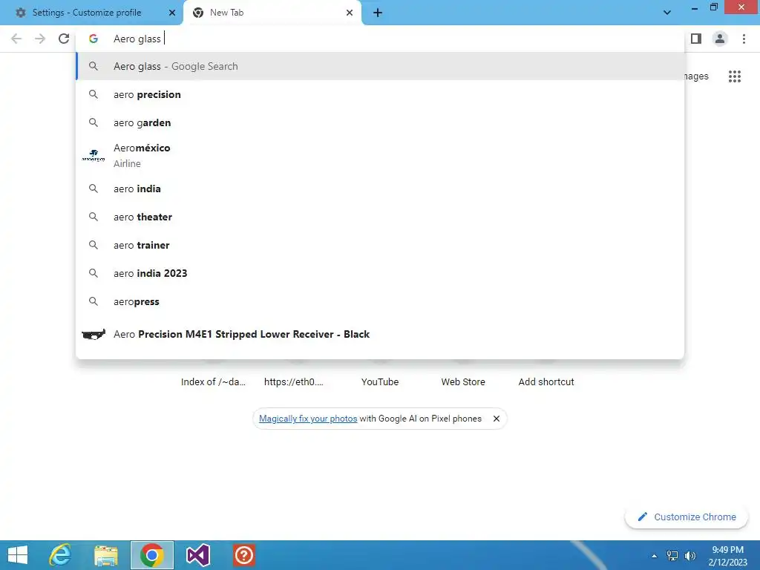Pick the aero theater suggestion

380,217
